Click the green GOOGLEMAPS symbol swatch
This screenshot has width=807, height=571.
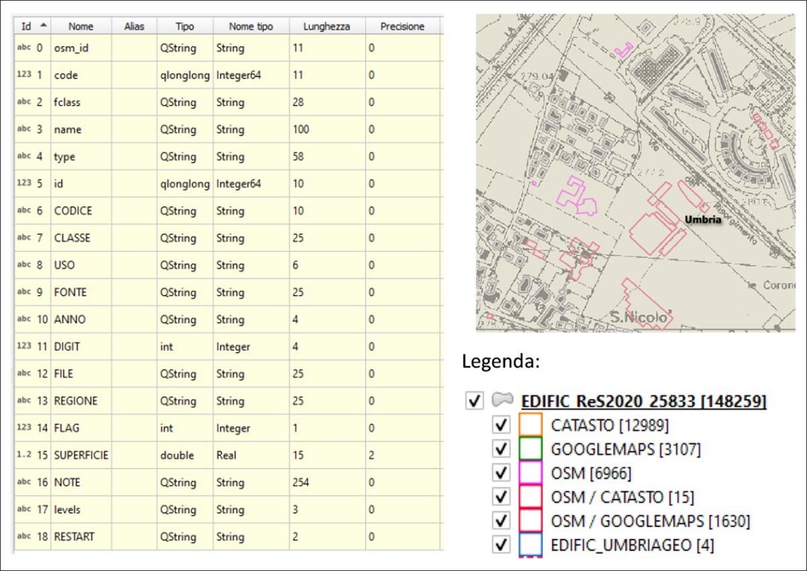pos(531,449)
